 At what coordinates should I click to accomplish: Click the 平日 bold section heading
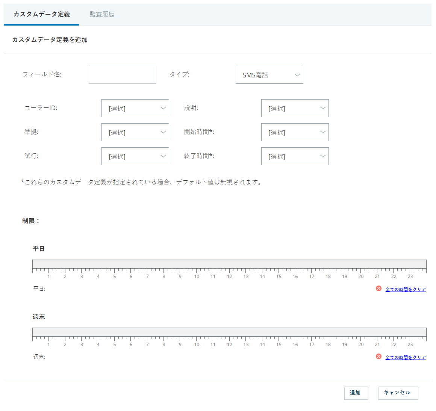click(x=39, y=249)
